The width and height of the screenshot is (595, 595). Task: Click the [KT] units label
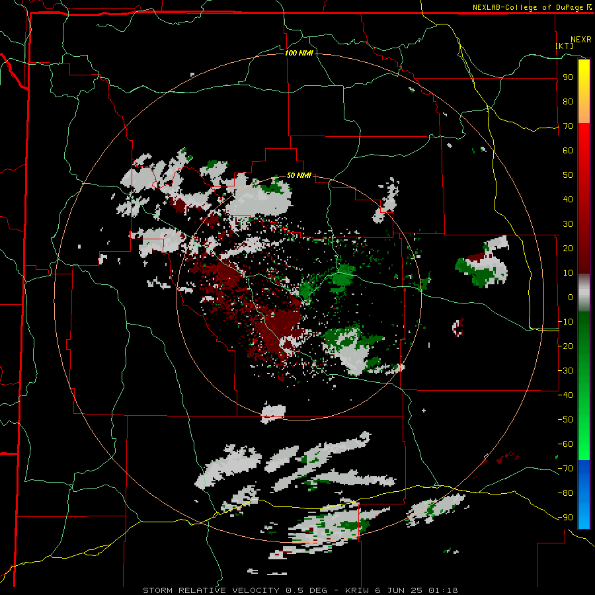(565, 46)
